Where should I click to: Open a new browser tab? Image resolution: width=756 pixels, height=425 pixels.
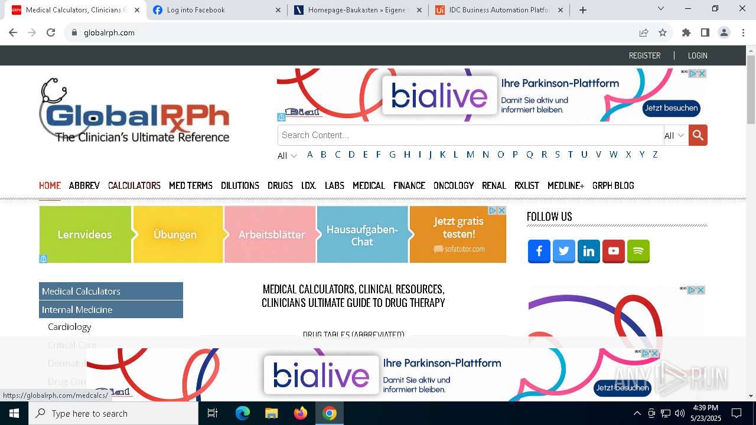coord(583,10)
